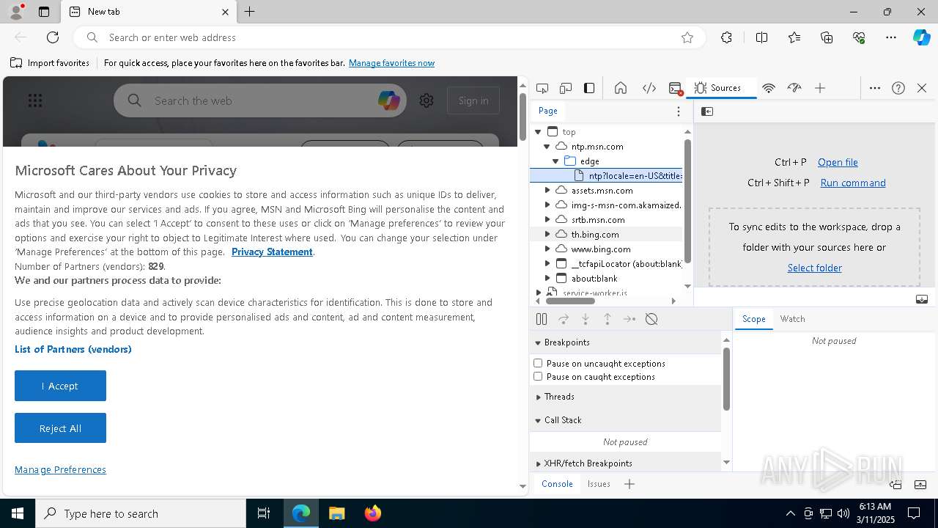Click the debugger Step button
This screenshot has height=528, width=938.
coord(629,319)
